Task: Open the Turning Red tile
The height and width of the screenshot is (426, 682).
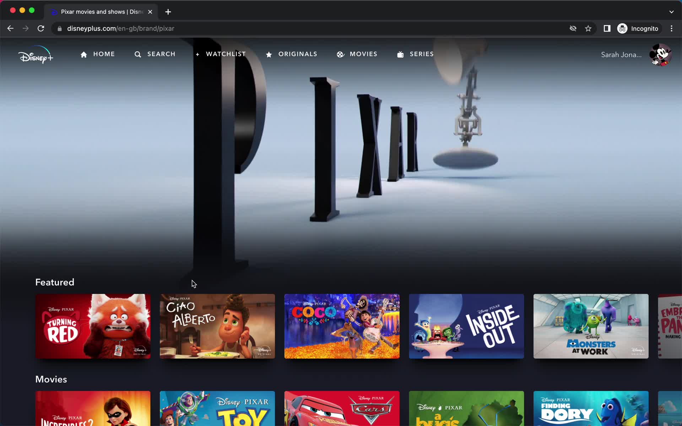Action: [93, 326]
